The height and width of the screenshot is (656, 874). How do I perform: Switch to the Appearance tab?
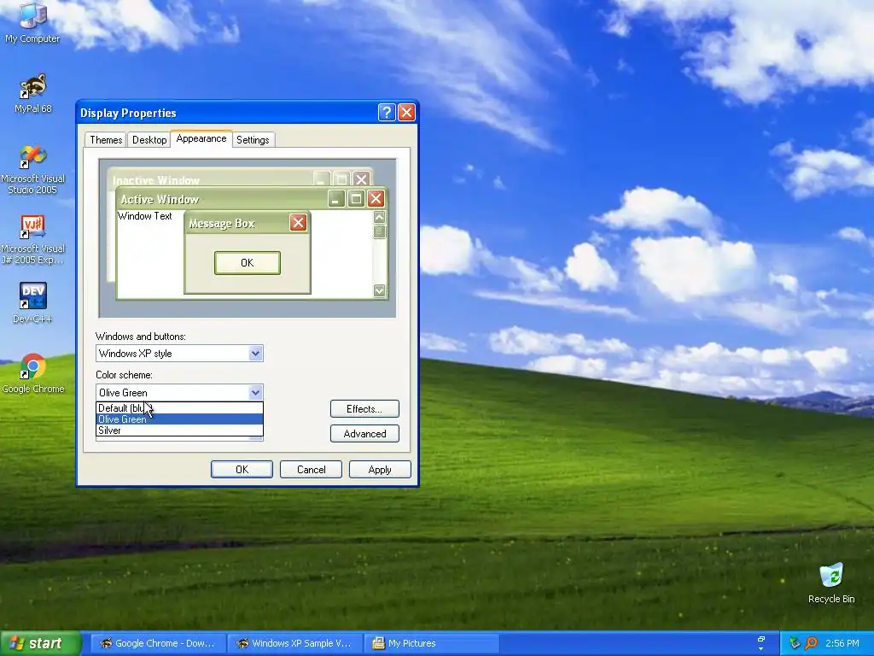tap(201, 138)
